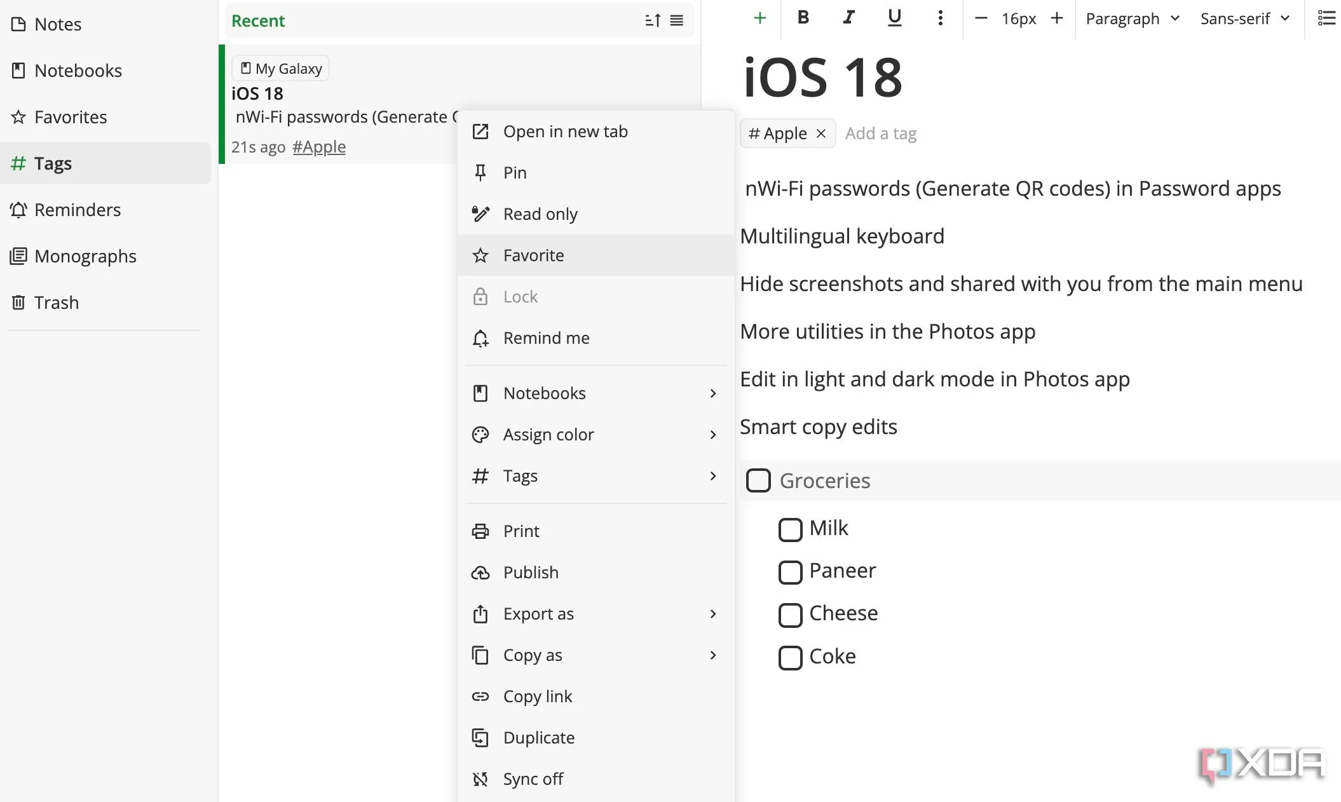The height and width of the screenshot is (802, 1341).
Task: Check the Groceries checkbox
Action: pos(758,480)
